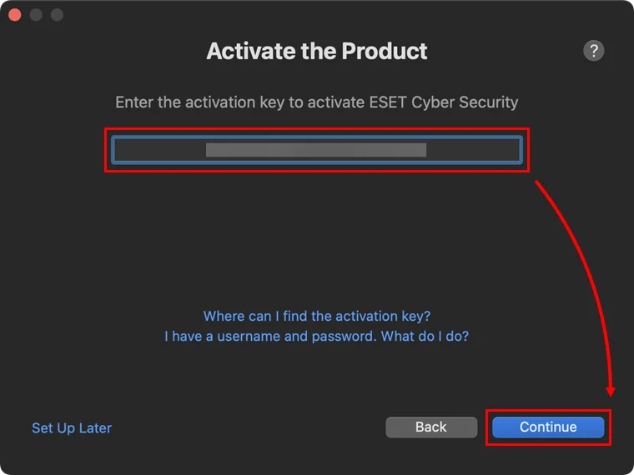Screen dimensions: 634x475
Task: Proceed to next step with Continue
Action: [548, 427]
